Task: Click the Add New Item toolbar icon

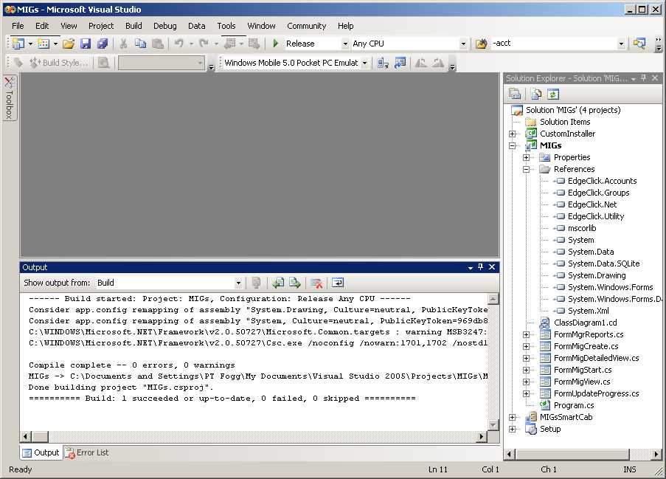Action: [x=44, y=44]
